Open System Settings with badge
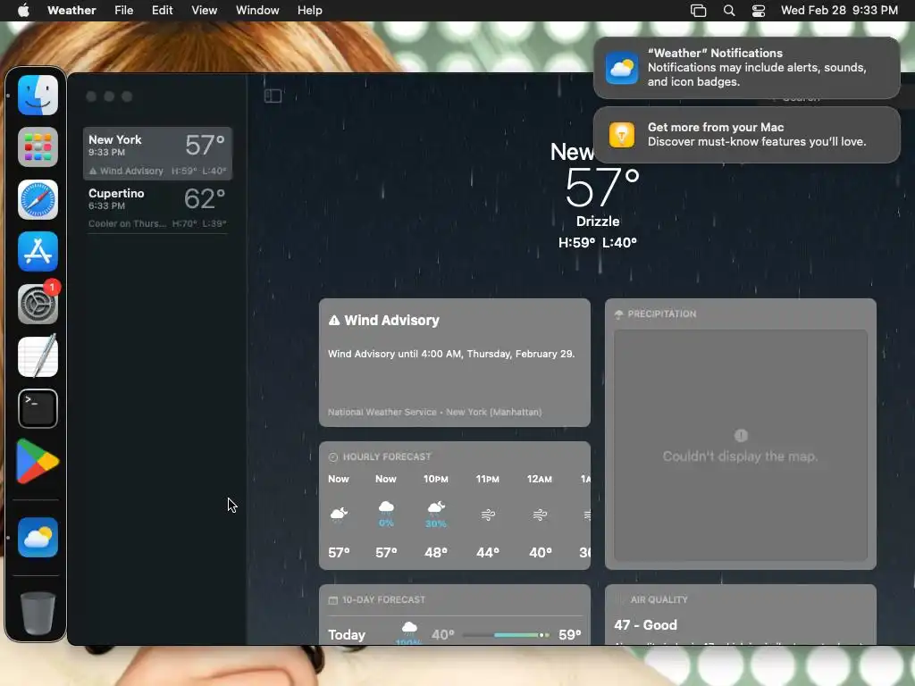Image resolution: width=915 pixels, height=686 pixels. (38, 304)
